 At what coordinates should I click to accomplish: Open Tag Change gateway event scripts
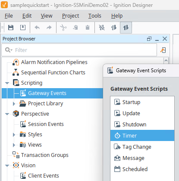(142, 147)
